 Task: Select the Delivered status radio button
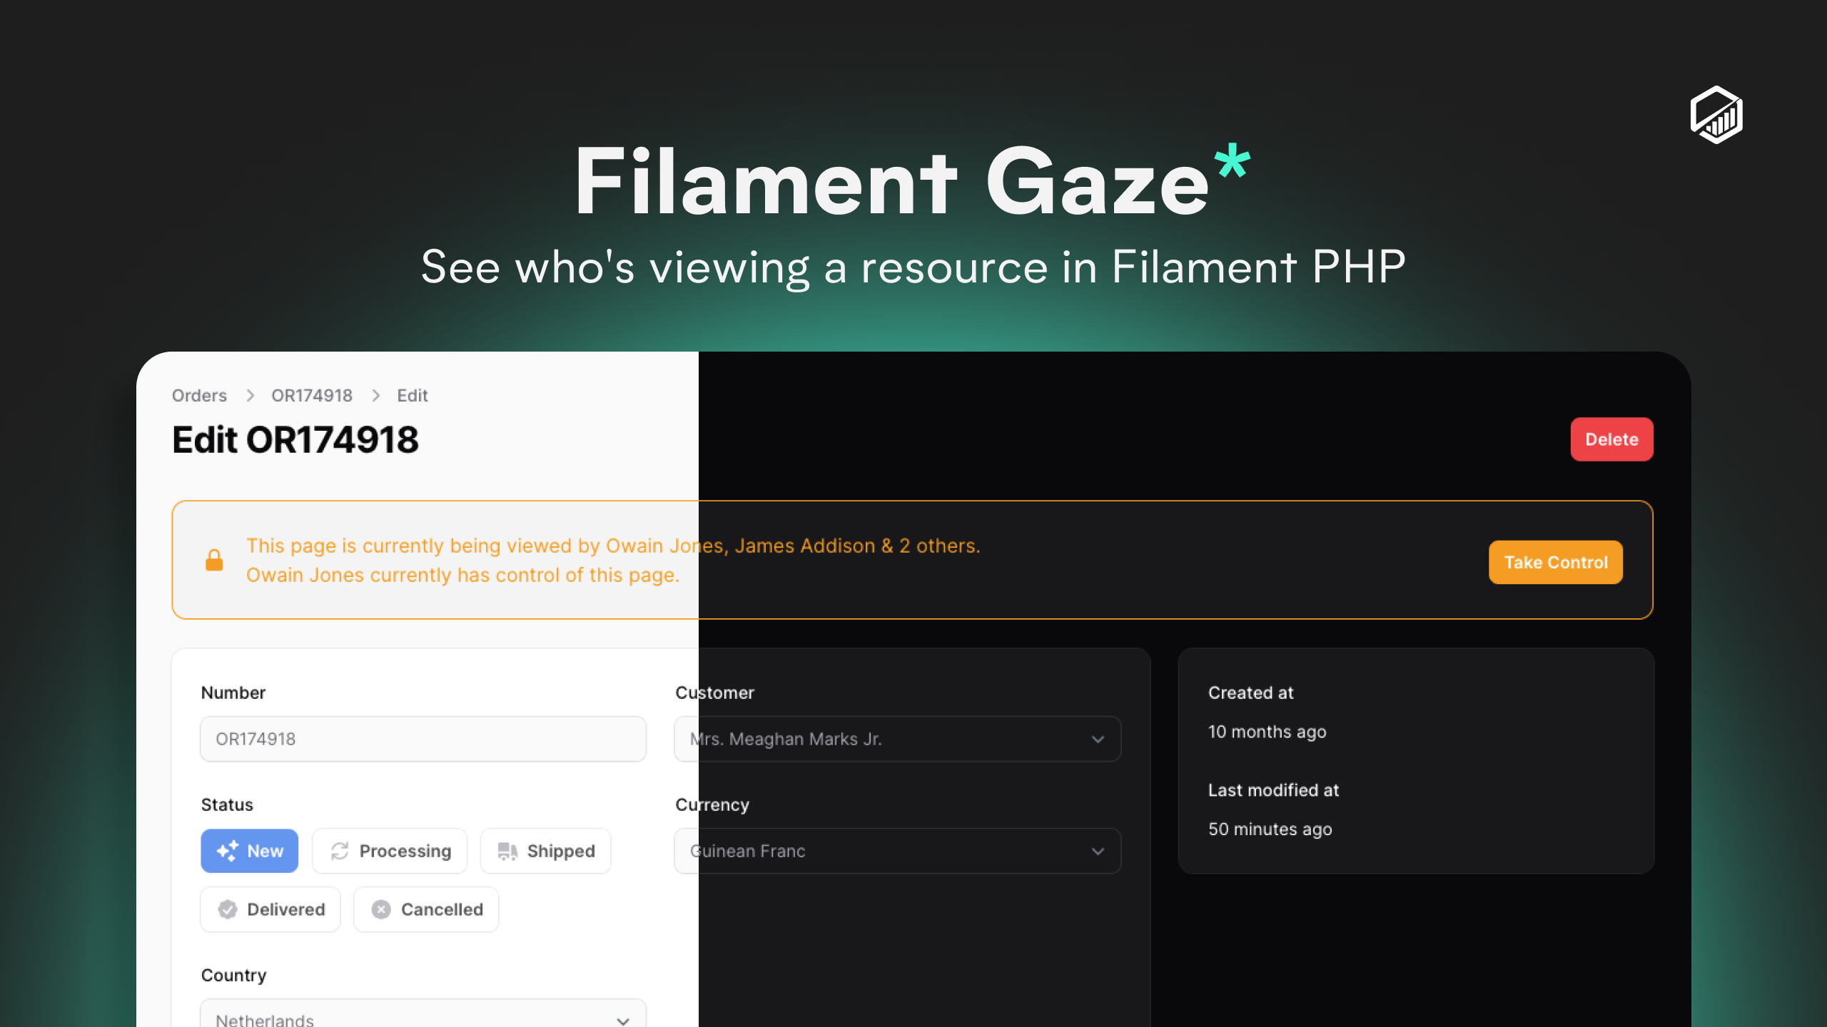pos(270,909)
